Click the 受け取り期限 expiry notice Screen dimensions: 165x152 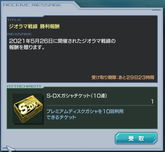[x=123, y=77]
